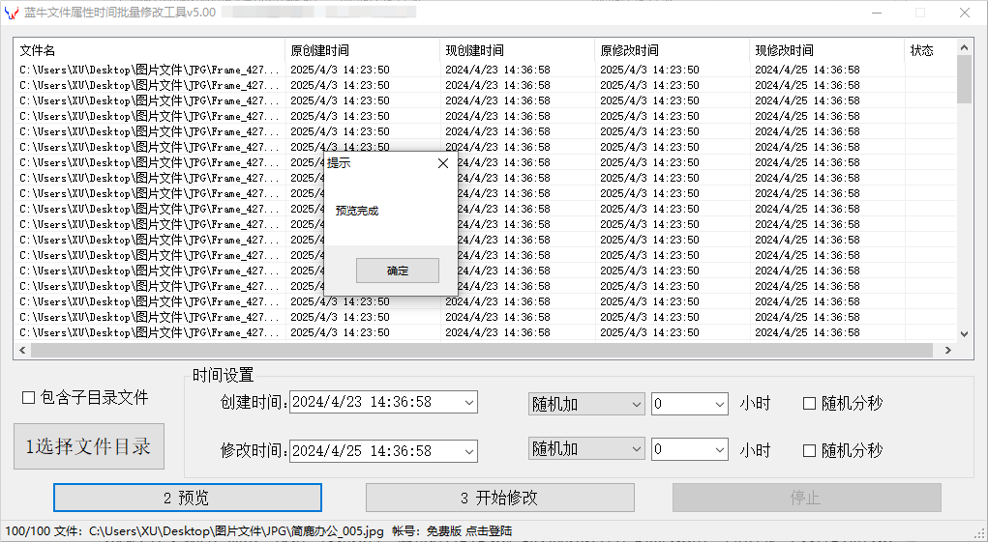Click 1选择文件目录 button
The width and height of the screenshot is (988, 542).
coord(89,446)
